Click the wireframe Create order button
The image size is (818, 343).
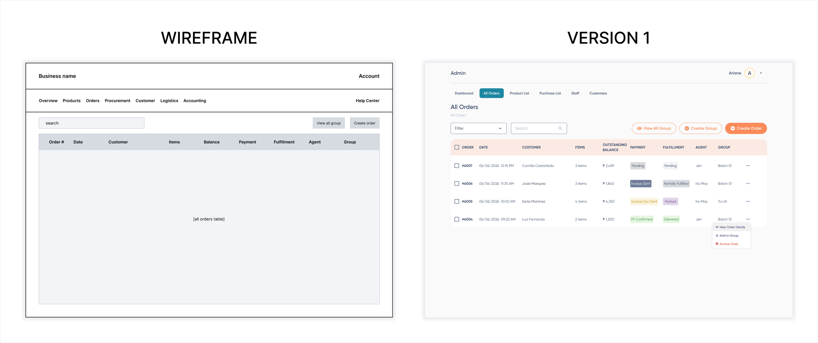[x=364, y=123]
